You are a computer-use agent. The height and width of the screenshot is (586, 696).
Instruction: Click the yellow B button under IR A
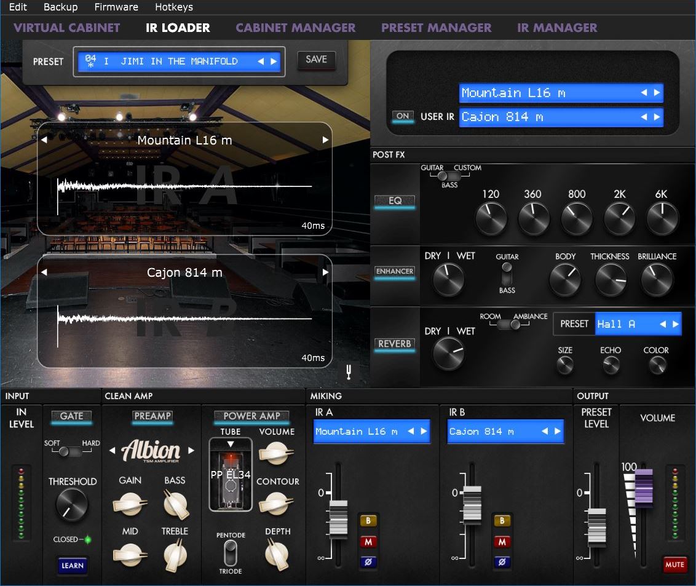point(368,521)
